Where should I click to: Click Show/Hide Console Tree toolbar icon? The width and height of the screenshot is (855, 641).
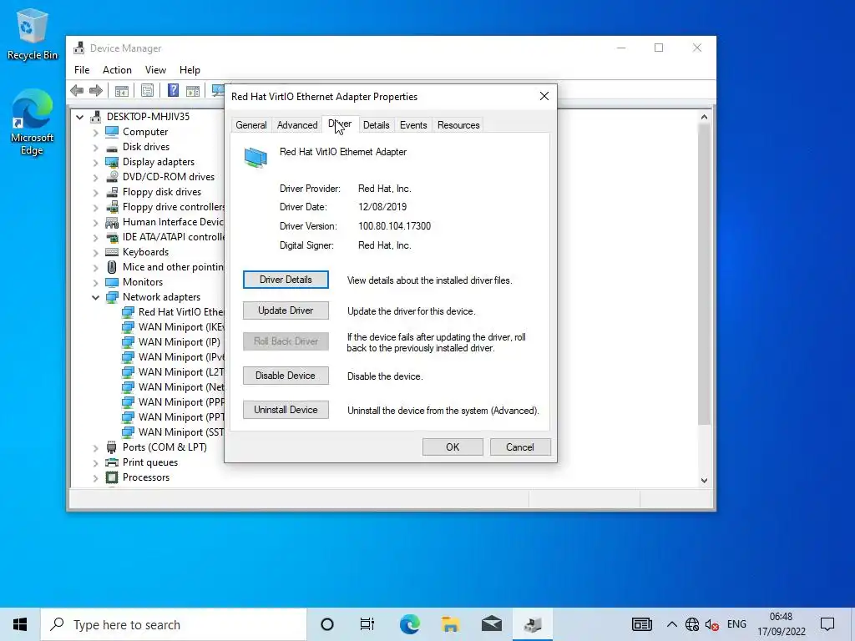(x=122, y=90)
